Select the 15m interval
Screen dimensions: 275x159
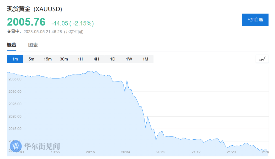(48, 59)
